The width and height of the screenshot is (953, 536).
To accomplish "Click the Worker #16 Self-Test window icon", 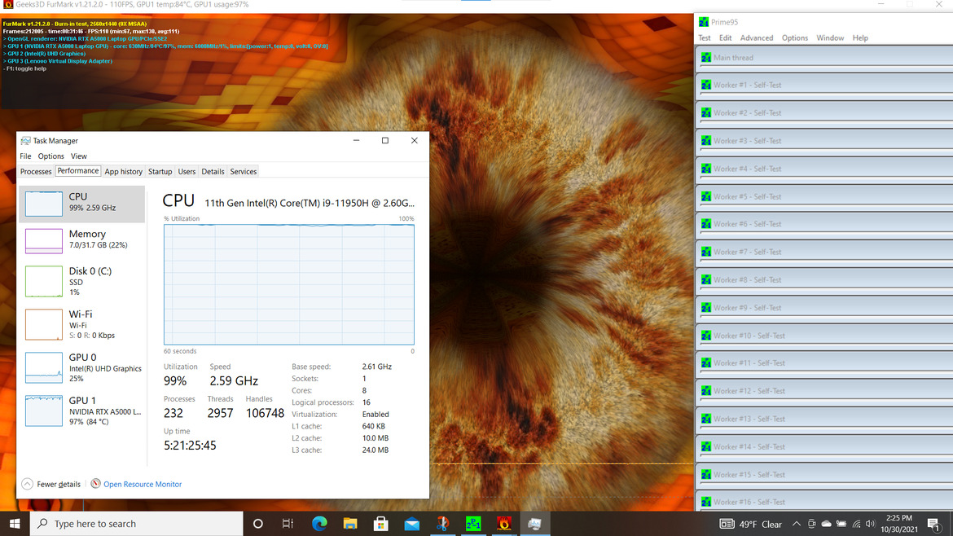I will pyautogui.click(x=705, y=503).
